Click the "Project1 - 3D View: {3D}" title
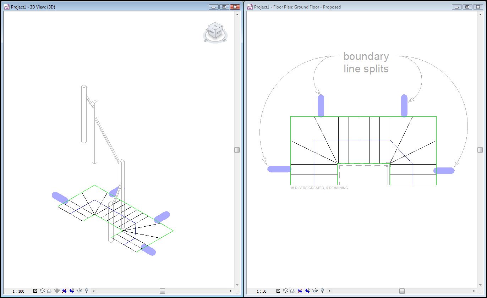This screenshot has height=298, width=487. 33,7
